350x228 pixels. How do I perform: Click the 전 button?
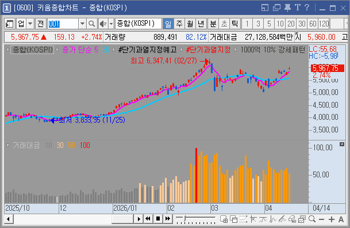tap(40, 24)
